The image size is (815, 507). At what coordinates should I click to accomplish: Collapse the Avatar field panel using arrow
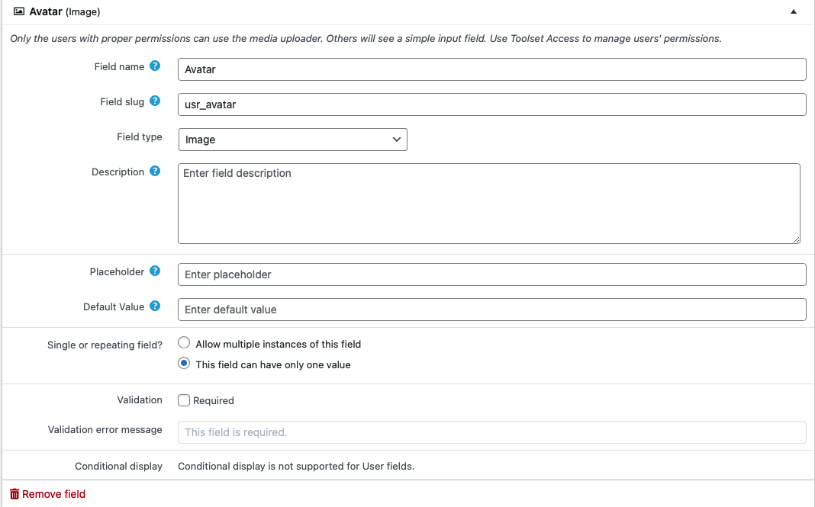tap(794, 12)
